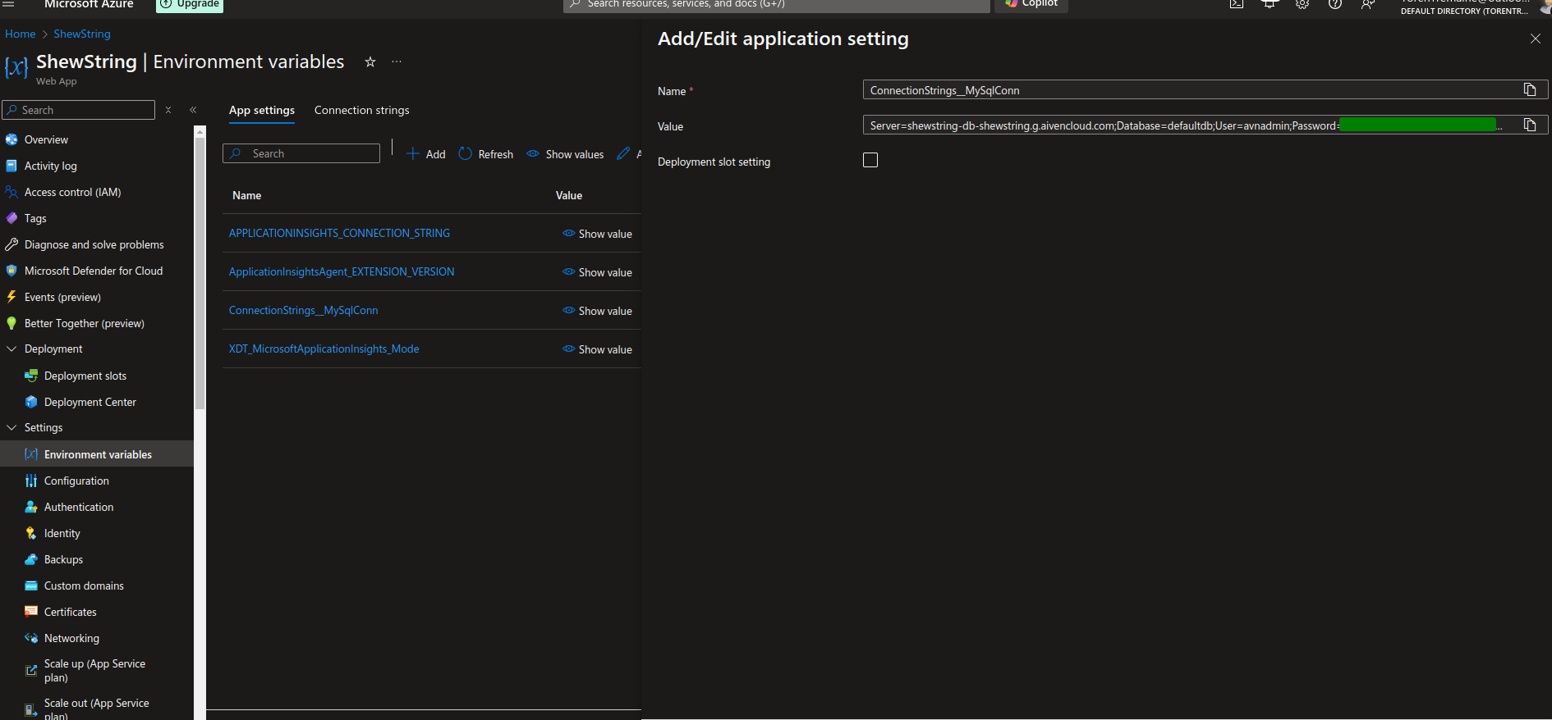This screenshot has height=720, width=1552.
Task: Copy the Name field value to clipboard
Action: click(1530, 89)
